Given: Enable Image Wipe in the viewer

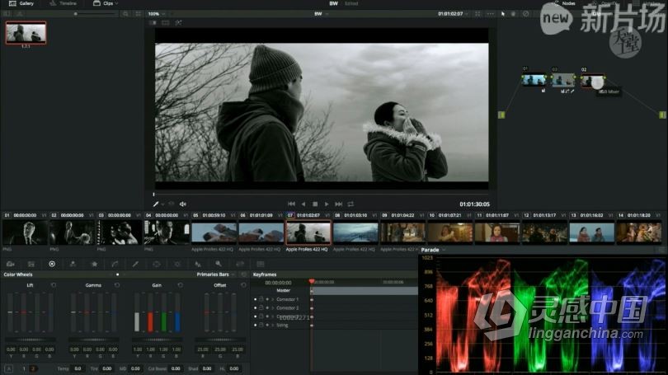Looking at the screenshot, I should click(153, 22).
